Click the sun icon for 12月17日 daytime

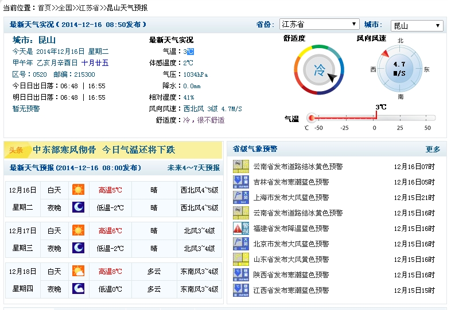[x=78, y=230]
